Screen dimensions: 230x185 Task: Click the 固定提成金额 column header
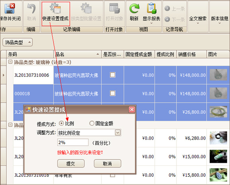[x=139, y=54]
